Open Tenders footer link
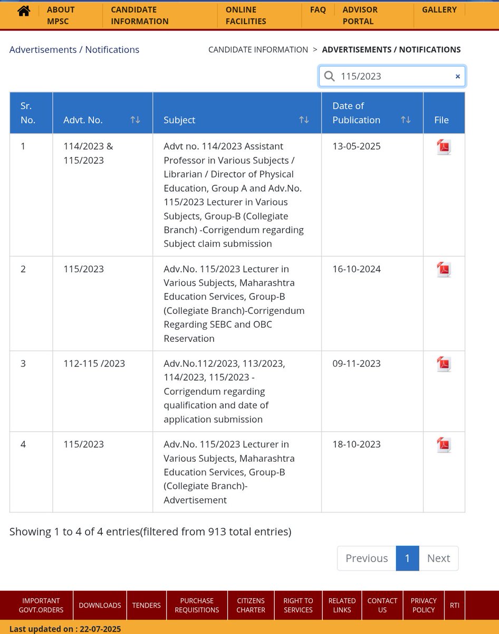This screenshot has width=499, height=634. tap(147, 605)
